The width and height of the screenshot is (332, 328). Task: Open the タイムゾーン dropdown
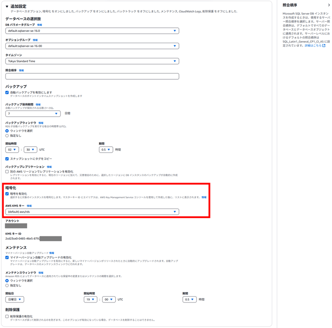92,61
